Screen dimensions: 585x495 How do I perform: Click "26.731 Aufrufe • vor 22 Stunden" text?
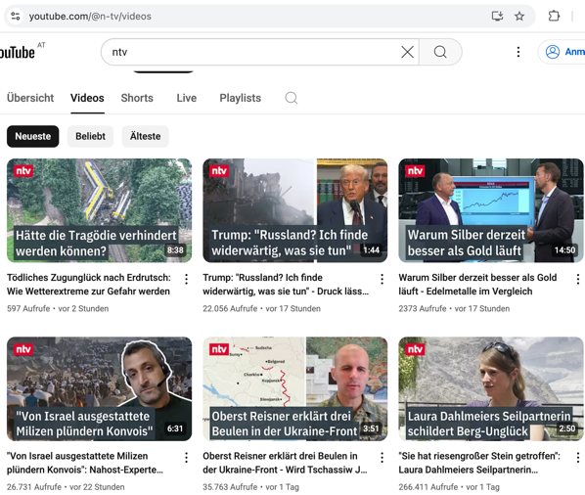66,487
